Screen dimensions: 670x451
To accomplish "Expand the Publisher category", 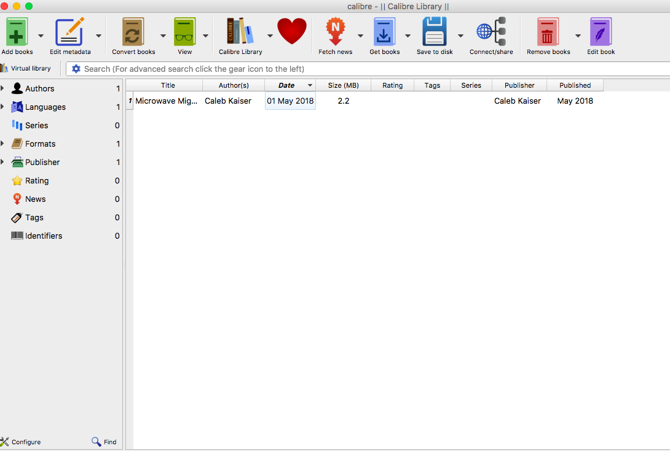I will [x=2, y=162].
